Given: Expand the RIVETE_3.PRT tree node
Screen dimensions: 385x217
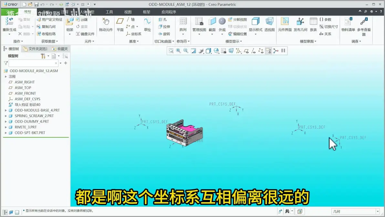Looking at the screenshot, I should click(x=5, y=127).
